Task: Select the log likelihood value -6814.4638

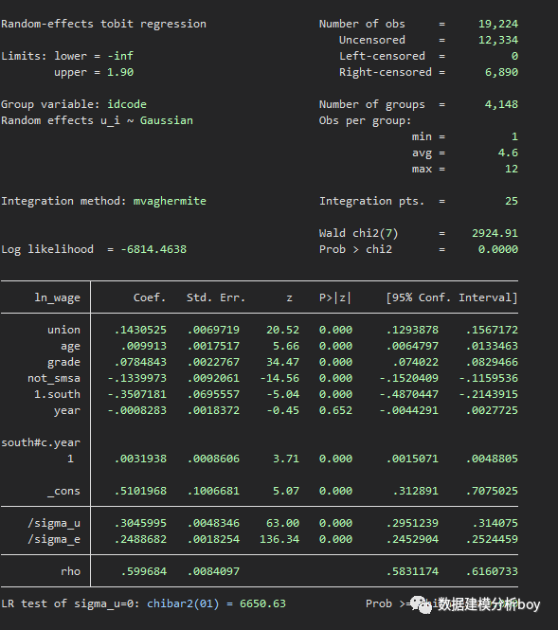Action: pos(153,249)
